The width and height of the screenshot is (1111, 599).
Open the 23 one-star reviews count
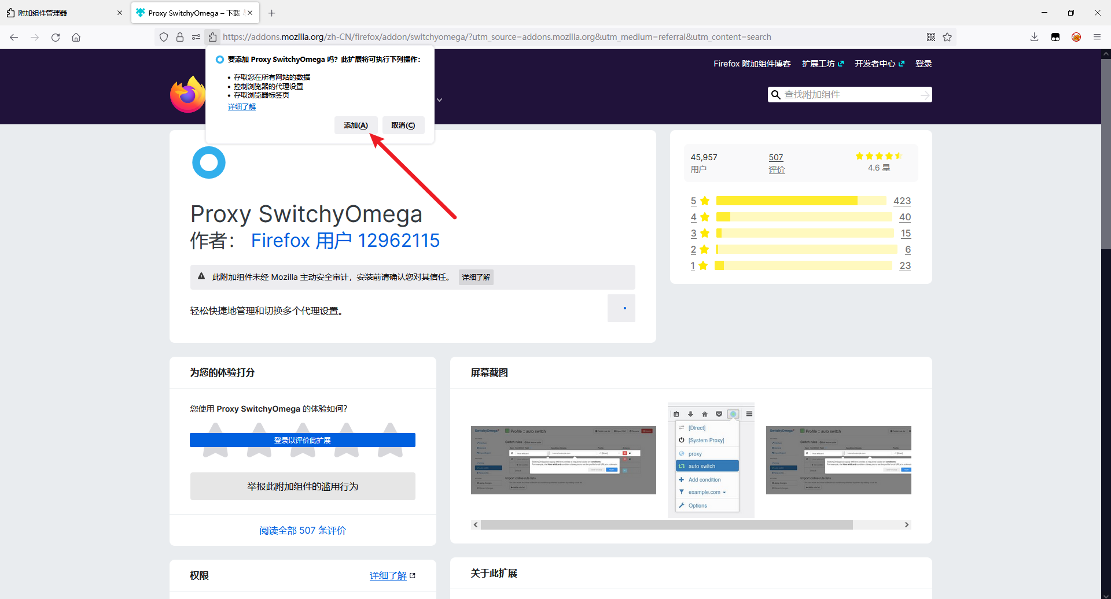[905, 265]
